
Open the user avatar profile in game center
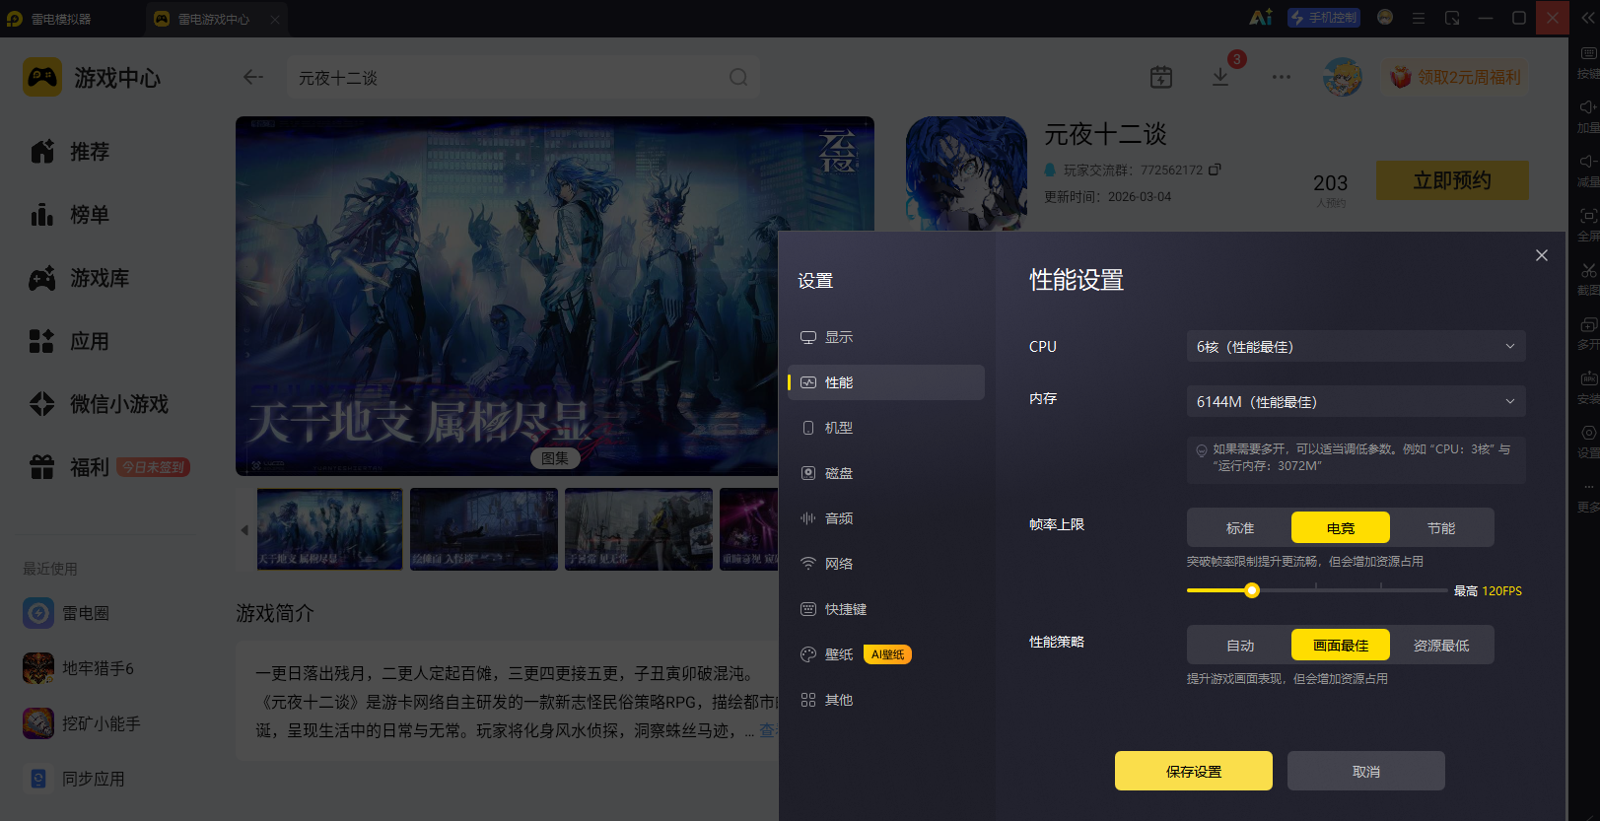pyautogui.click(x=1343, y=77)
